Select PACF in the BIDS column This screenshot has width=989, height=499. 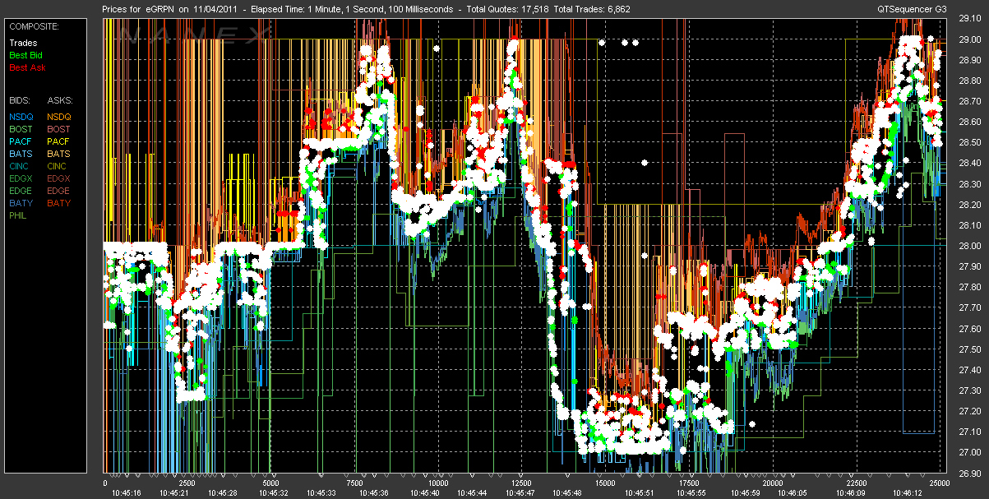(x=21, y=141)
